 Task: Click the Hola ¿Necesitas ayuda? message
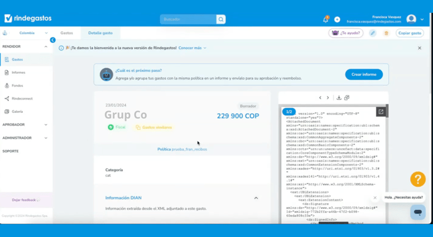[404, 198]
